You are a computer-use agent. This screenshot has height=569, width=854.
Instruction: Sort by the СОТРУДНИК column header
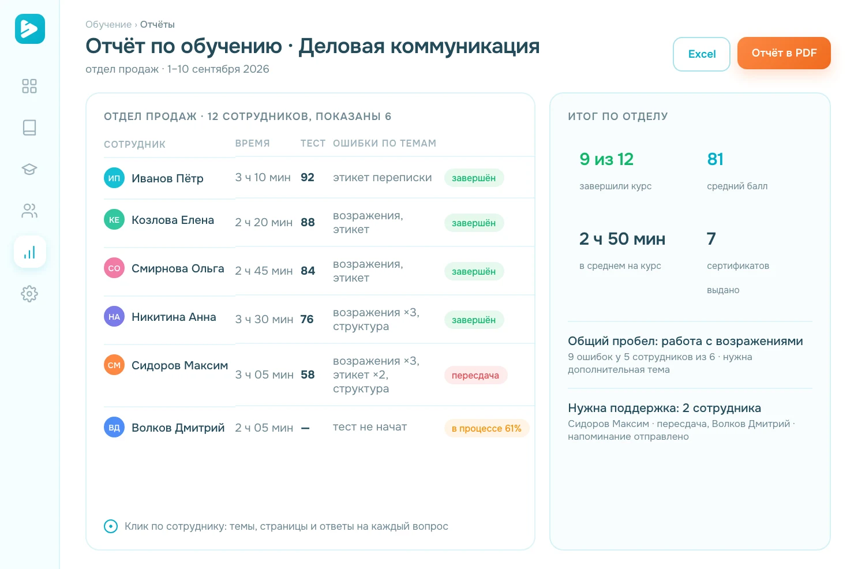click(134, 144)
